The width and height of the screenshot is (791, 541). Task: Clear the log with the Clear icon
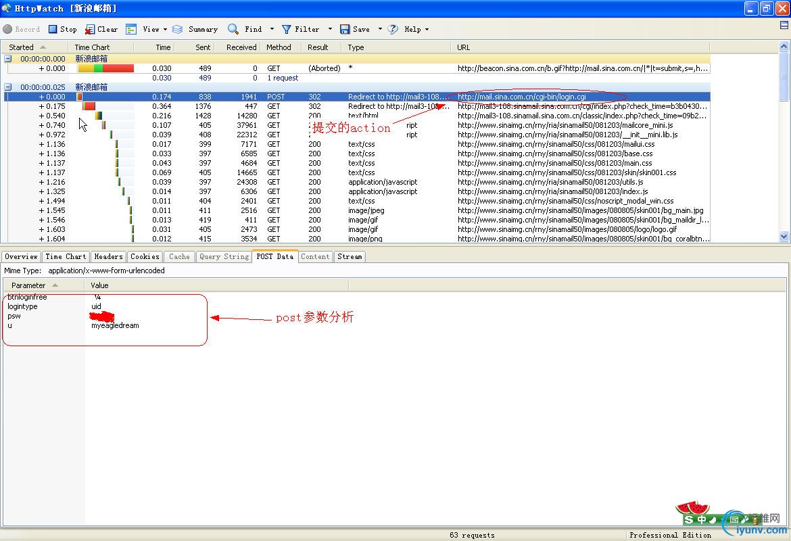click(x=90, y=29)
